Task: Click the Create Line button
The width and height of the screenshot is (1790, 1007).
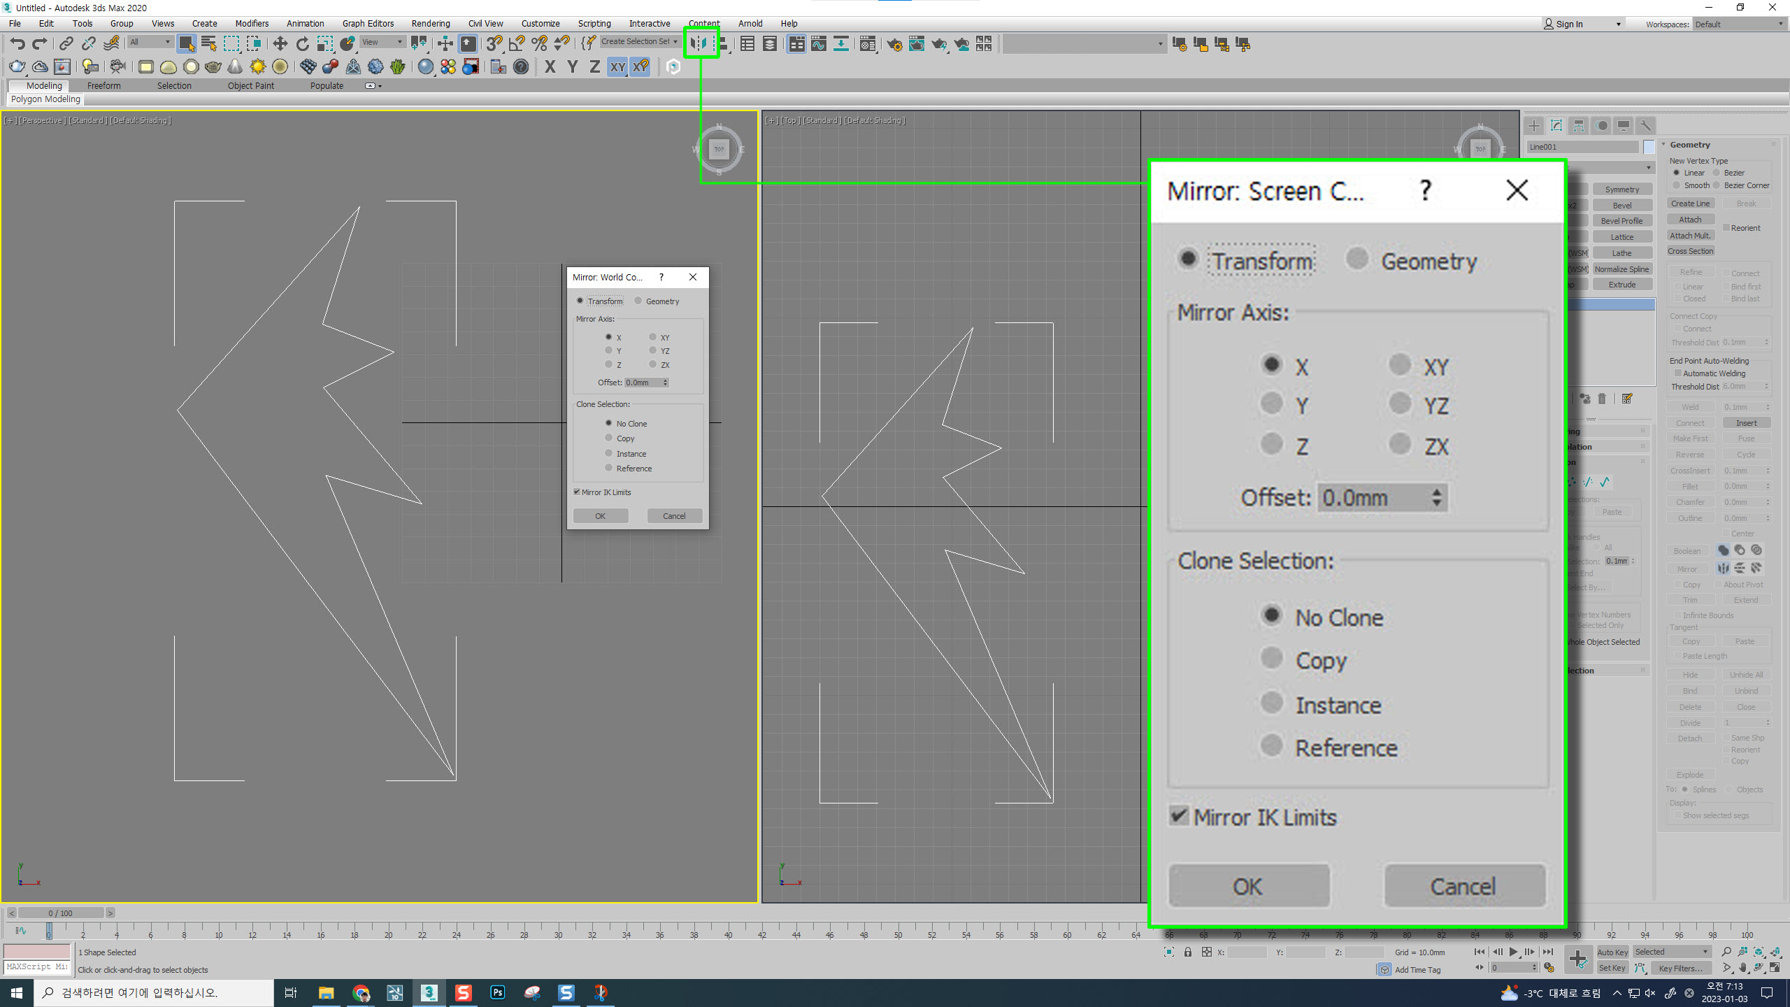Action: click(x=1690, y=203)
